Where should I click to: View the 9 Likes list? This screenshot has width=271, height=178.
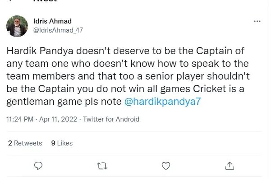[x=62, y=143]
